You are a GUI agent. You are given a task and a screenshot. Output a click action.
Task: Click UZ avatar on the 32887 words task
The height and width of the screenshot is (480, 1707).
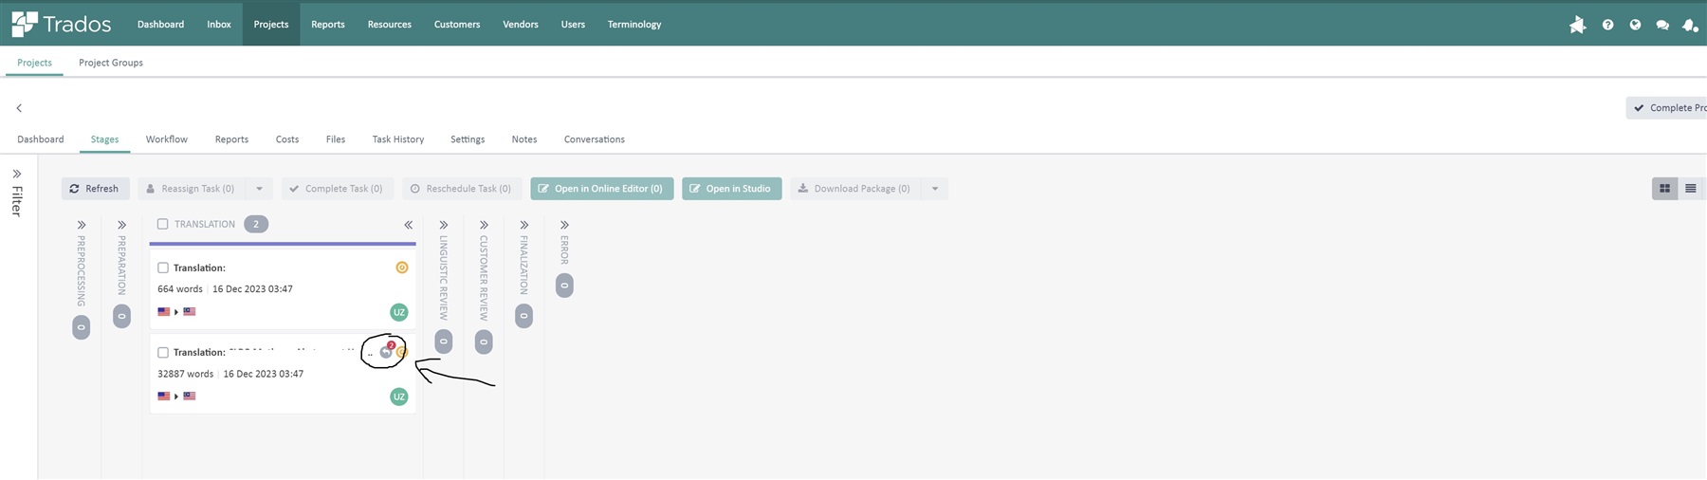399,397
